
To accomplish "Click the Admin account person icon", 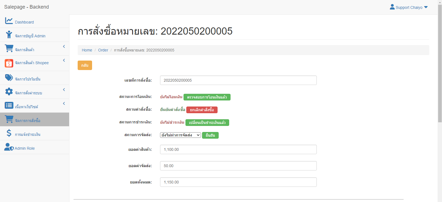I will point(9,35).
